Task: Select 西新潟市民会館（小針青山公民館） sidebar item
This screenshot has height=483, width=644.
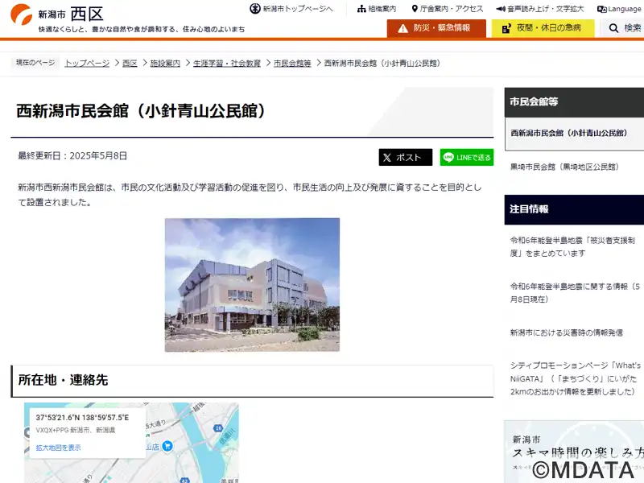Action: coord(569,133)
